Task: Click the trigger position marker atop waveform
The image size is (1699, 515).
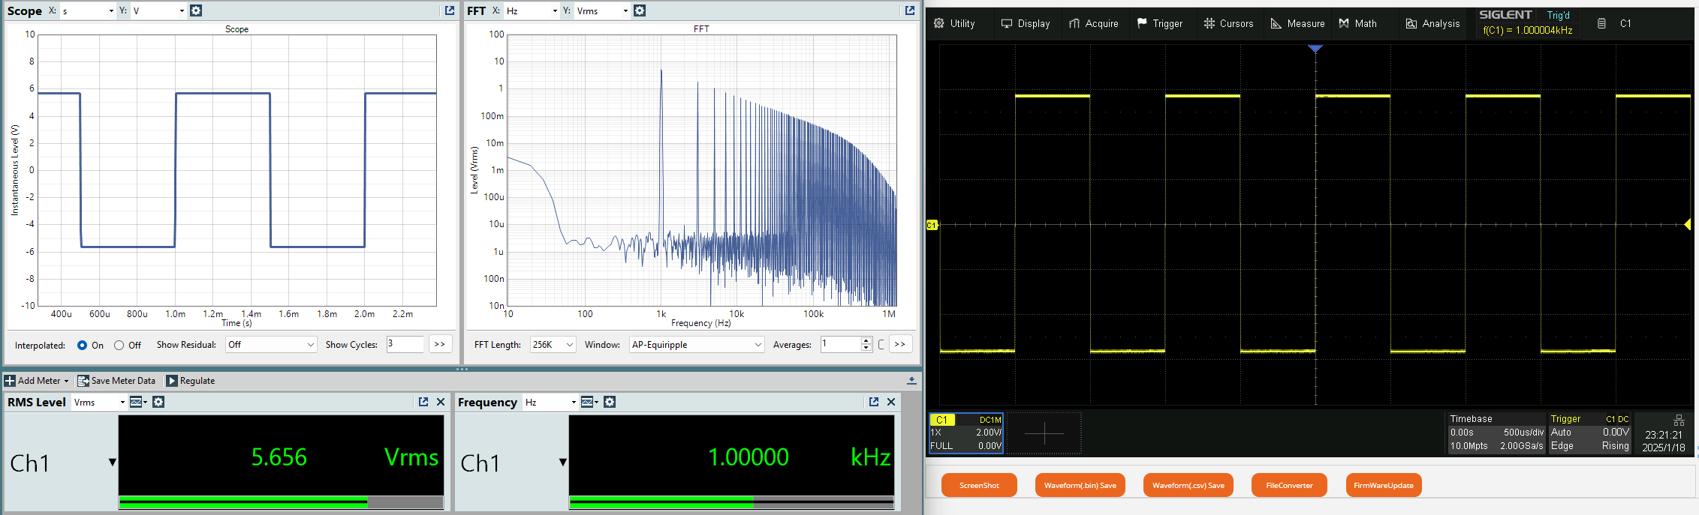Action: [x=1315, y=49]
